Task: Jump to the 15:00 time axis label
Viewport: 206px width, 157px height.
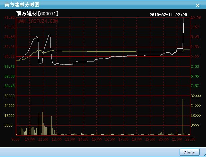Action: click(x=97, y=139)
